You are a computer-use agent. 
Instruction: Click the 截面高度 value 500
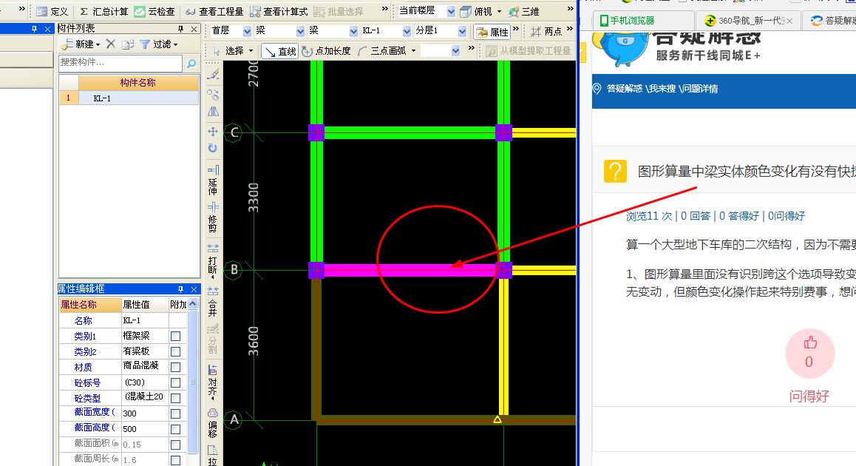tap(145, 429)
